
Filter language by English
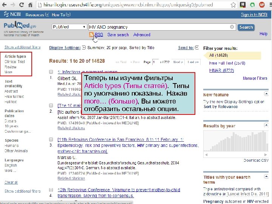(x=11, y=165)
